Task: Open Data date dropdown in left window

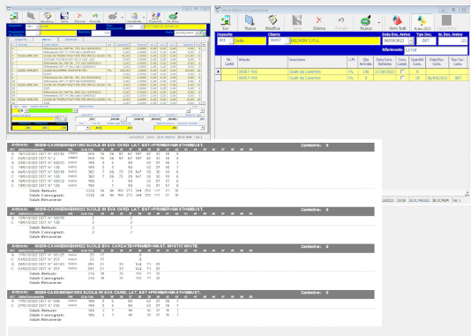Action: (x=197, y=33)
